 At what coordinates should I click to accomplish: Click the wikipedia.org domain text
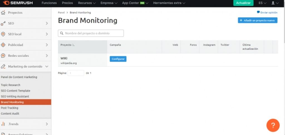pos(68,63)
